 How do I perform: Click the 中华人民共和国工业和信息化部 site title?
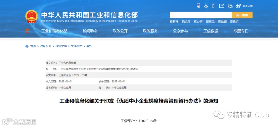coord(89,15)
